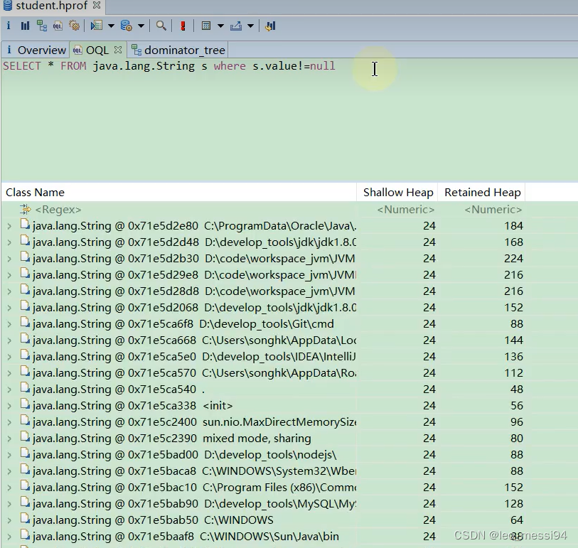This screenshot has width=578, height=548.
Task: Open the retained size calculator dropdown arrow
Action: [220, 26]
